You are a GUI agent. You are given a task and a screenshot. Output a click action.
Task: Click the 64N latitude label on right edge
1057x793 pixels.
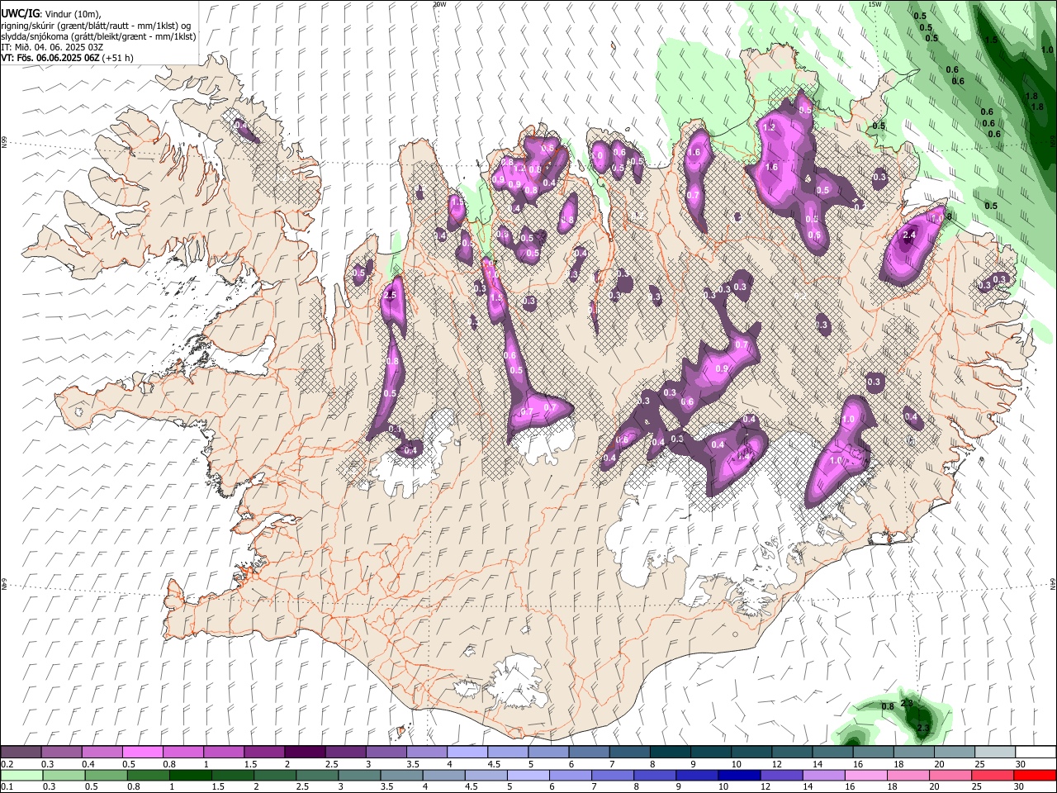tap(1053, 583)
